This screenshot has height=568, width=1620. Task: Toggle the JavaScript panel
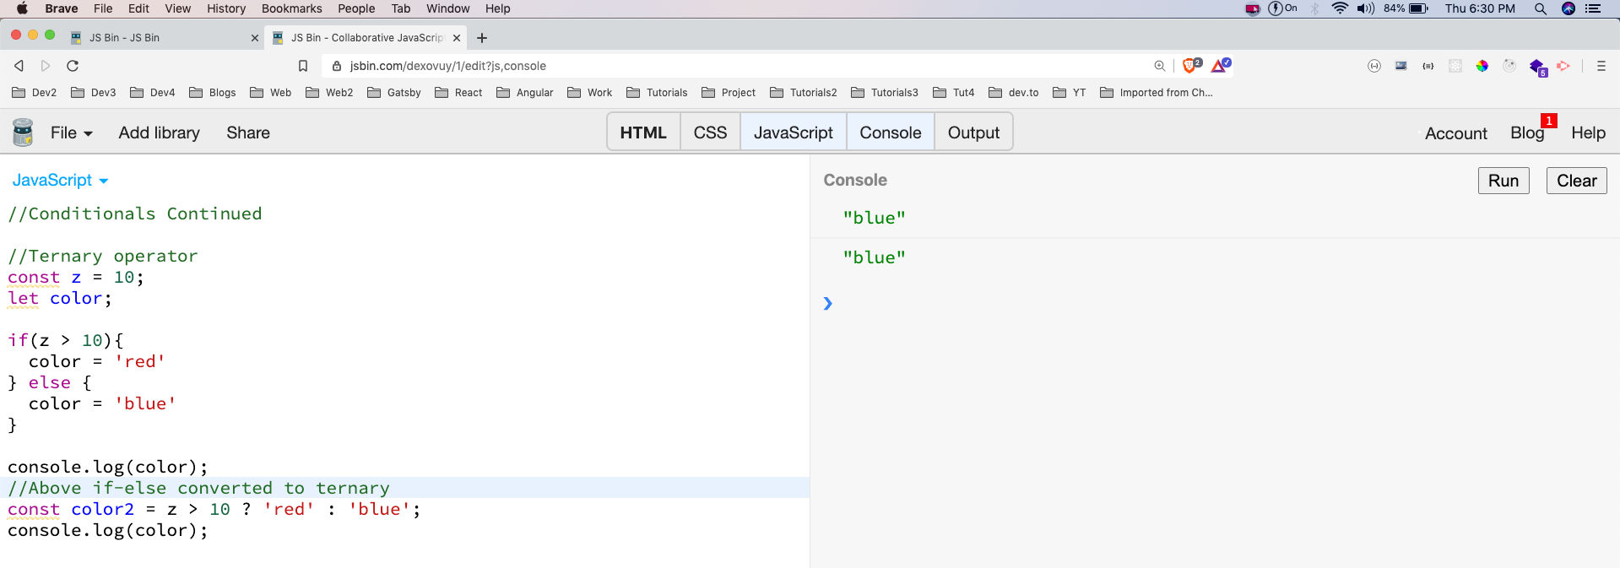(793, 133)
